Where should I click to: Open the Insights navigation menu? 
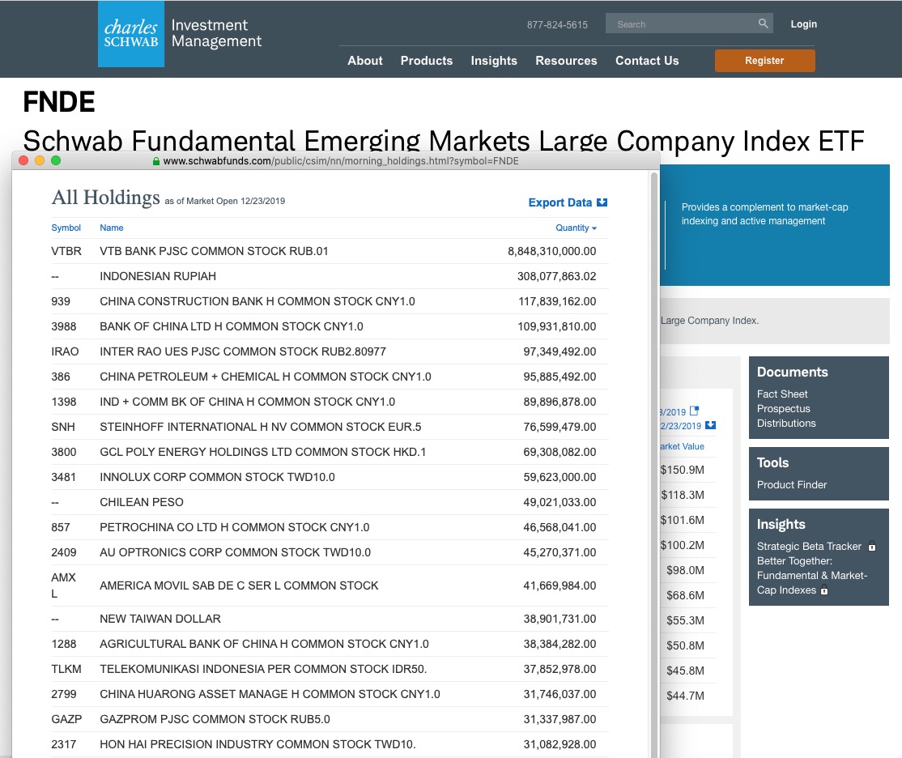coord(494,61)
